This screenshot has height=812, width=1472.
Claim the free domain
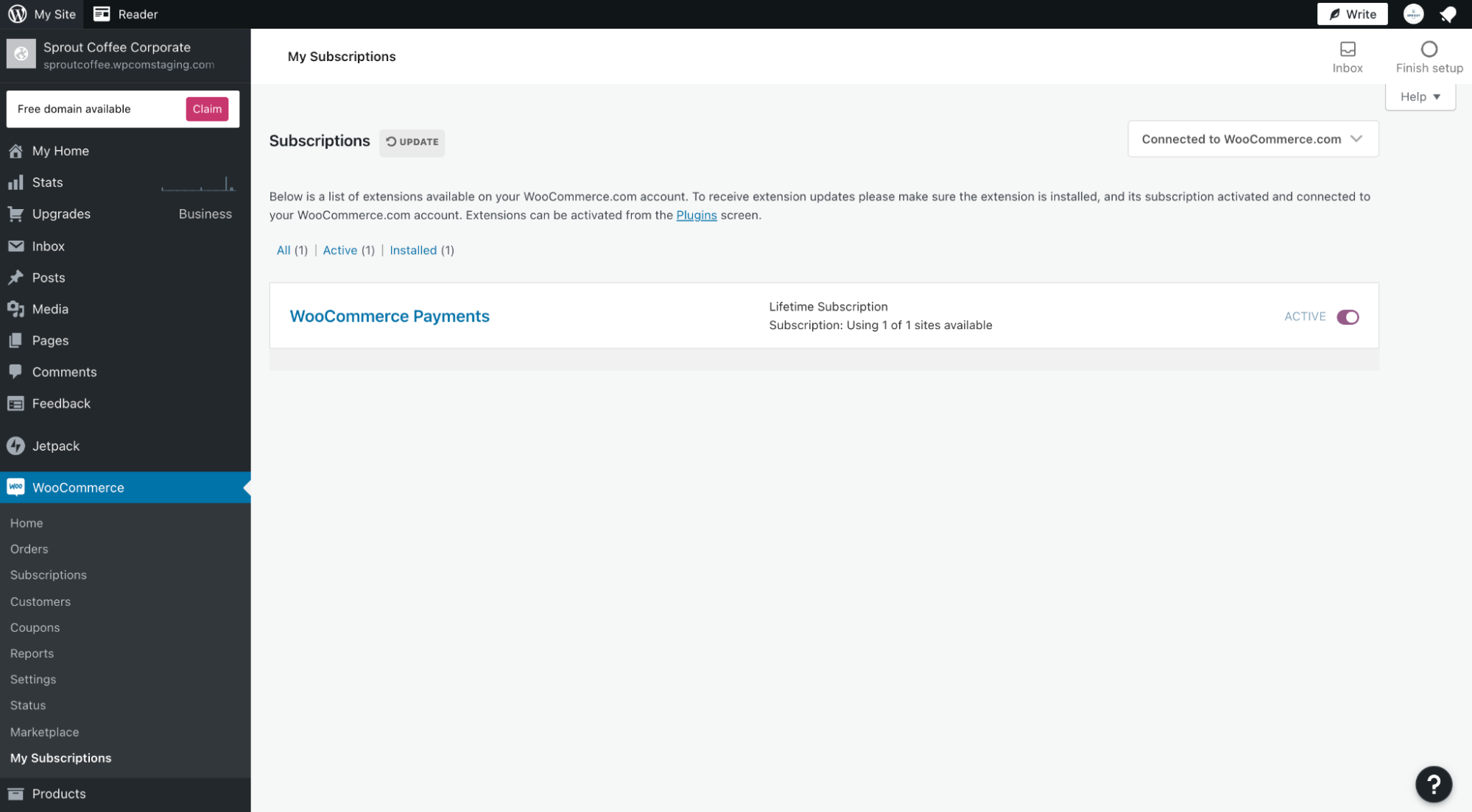pyautogui.click(x=207, y=109)
